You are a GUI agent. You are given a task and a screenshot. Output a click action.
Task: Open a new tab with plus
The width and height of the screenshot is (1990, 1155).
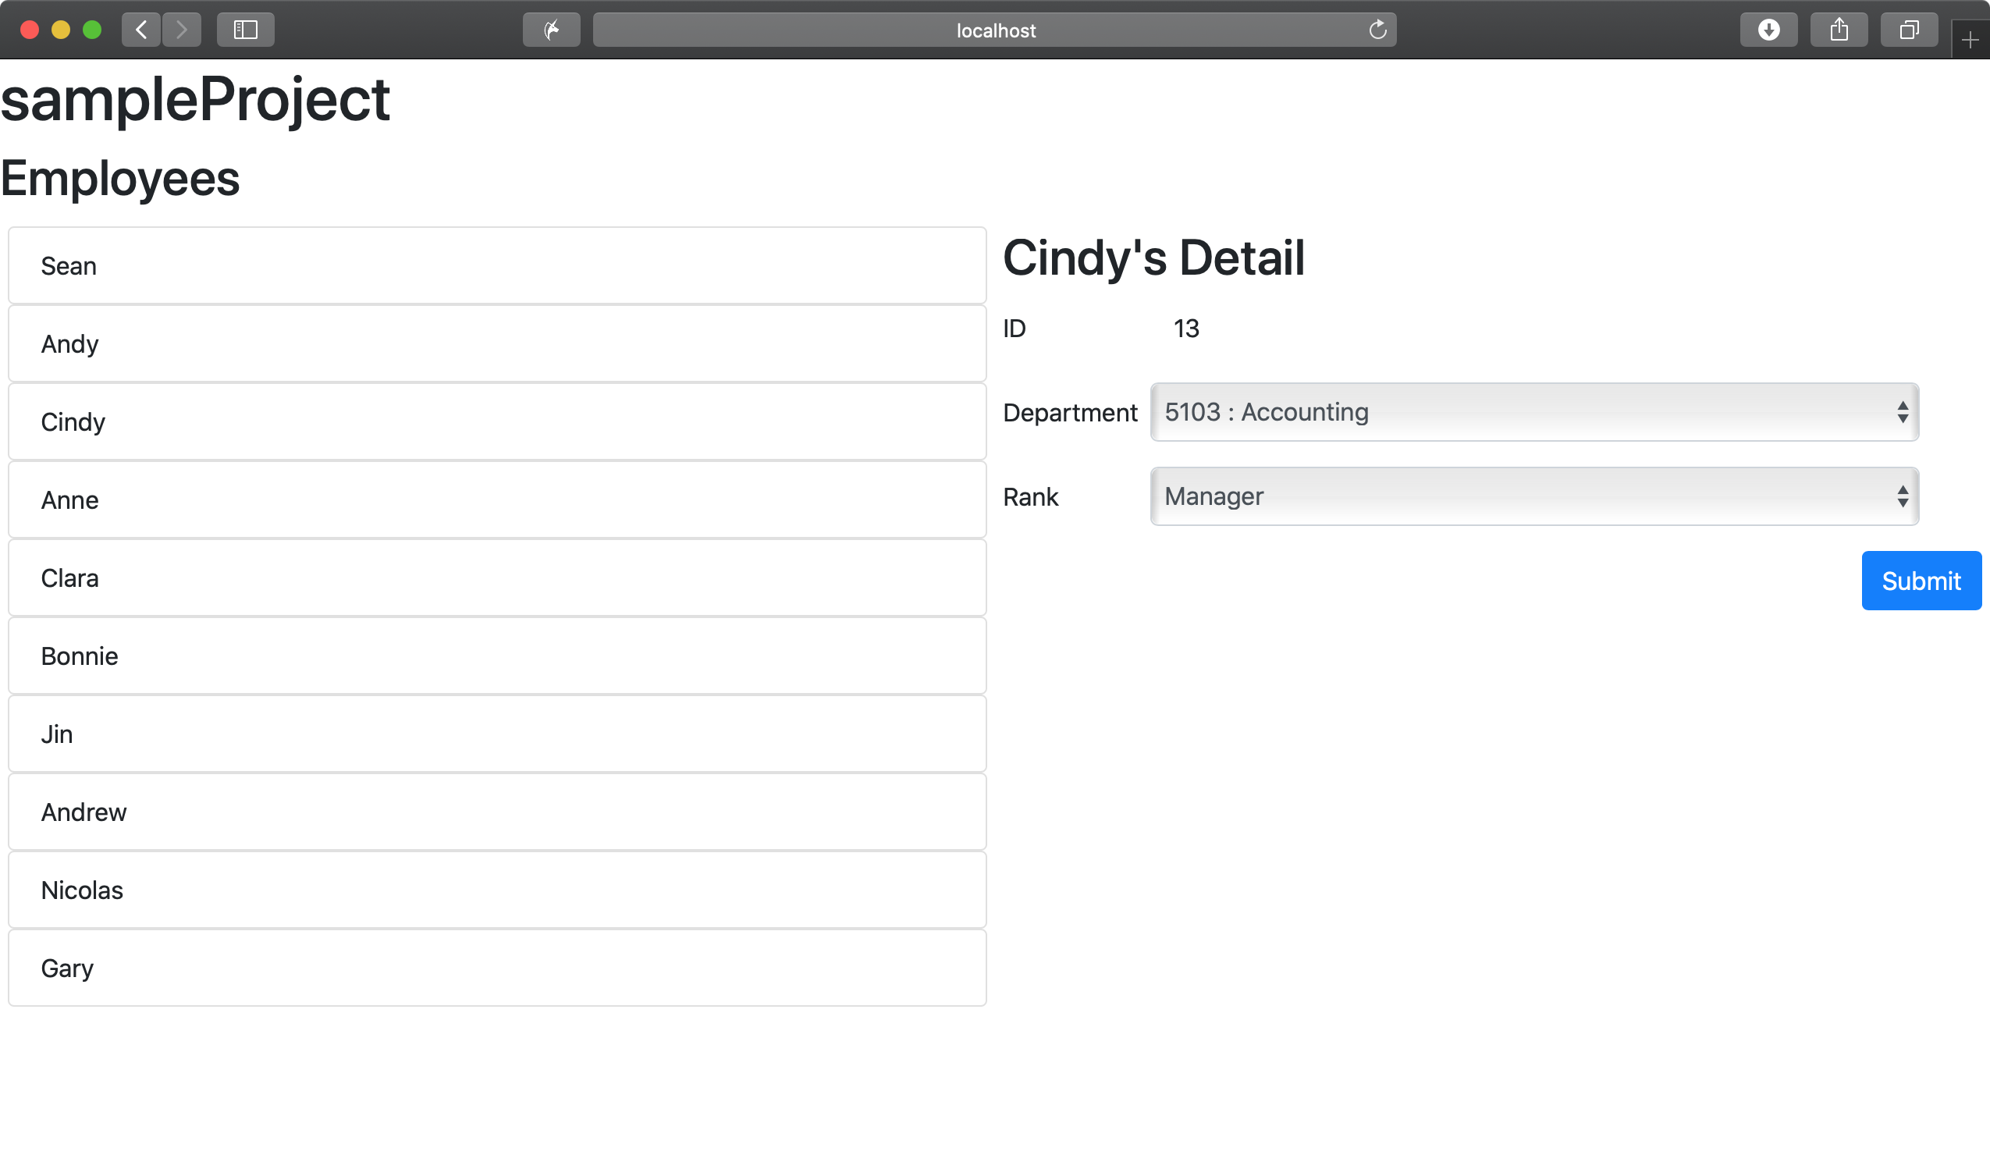click(1970, 41)
